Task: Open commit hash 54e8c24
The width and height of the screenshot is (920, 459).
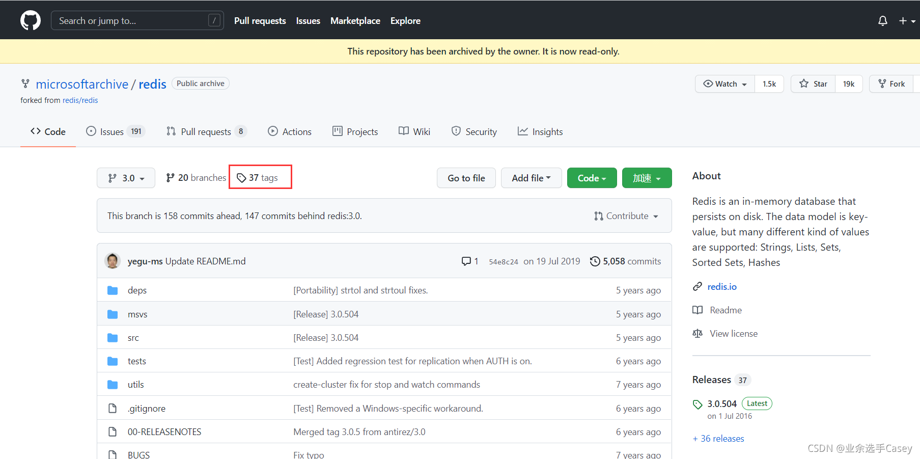Action: click(x=504, y=262)
